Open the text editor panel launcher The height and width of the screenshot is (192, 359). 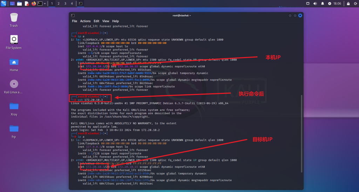point(27,4)
